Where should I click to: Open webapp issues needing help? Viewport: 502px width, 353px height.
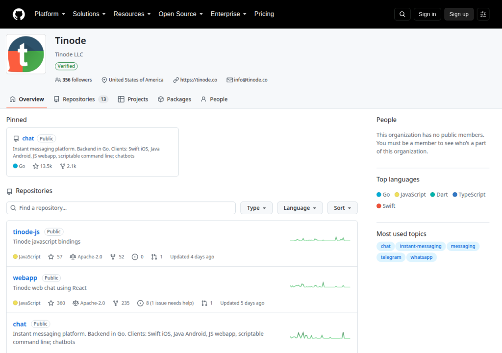[x=166, y=303]
